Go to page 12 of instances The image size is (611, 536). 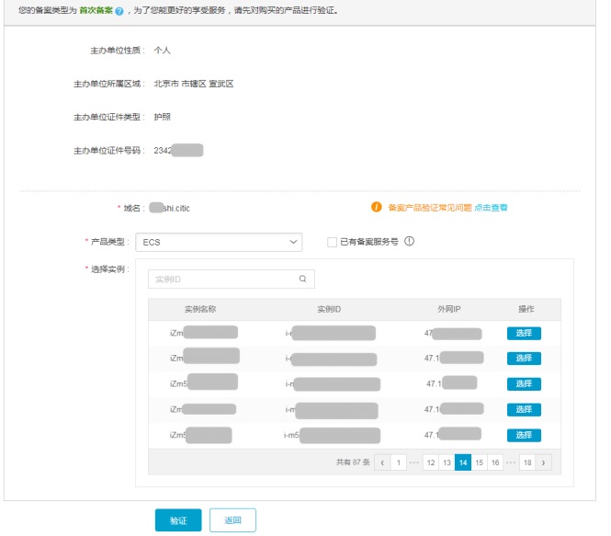click(429, 462)
